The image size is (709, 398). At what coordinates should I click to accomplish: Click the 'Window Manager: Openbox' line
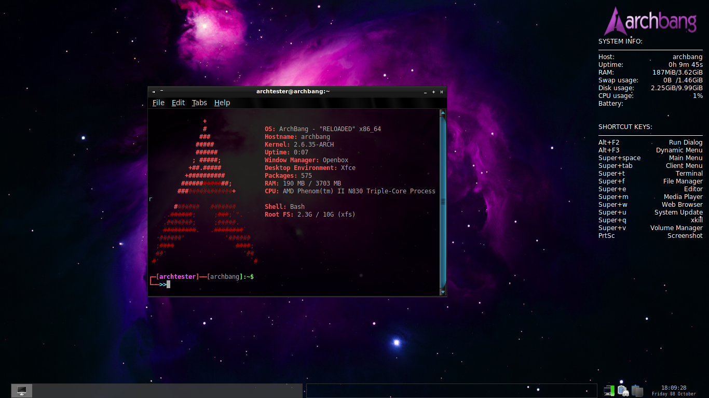pos(306,160)
